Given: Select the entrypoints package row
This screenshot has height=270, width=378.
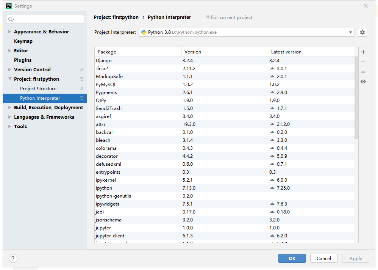Looking at the screenshot, I should click(x=225, y=172).
